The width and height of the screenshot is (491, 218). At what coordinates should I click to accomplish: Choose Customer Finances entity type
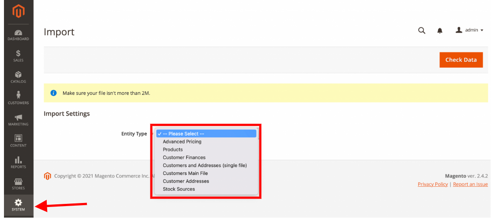click(x=184, y=157)
